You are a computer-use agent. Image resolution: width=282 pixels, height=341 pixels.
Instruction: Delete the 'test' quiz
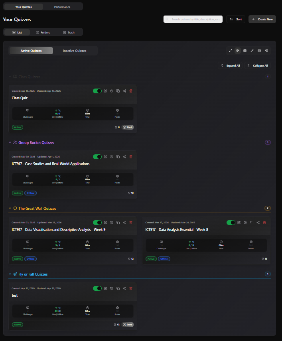(x=131, y=288)
